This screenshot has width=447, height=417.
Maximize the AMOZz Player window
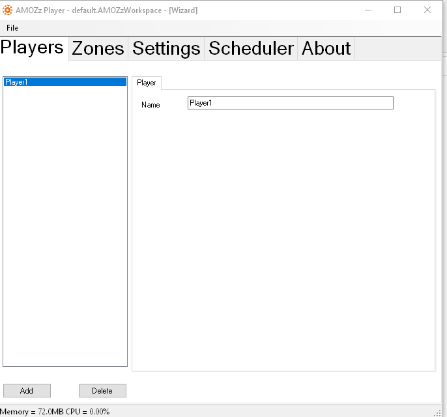point(397,10)
